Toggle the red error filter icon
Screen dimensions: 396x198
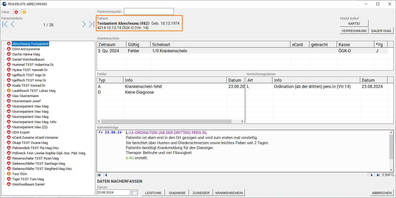pyautogui.click(x=16, y=12)
